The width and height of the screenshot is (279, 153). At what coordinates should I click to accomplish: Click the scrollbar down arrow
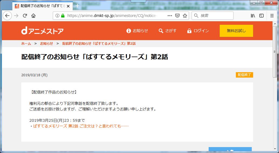(275, 149)
